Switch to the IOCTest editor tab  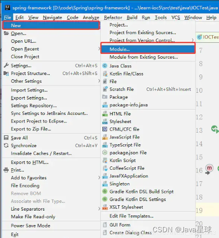tap(207, 37)
